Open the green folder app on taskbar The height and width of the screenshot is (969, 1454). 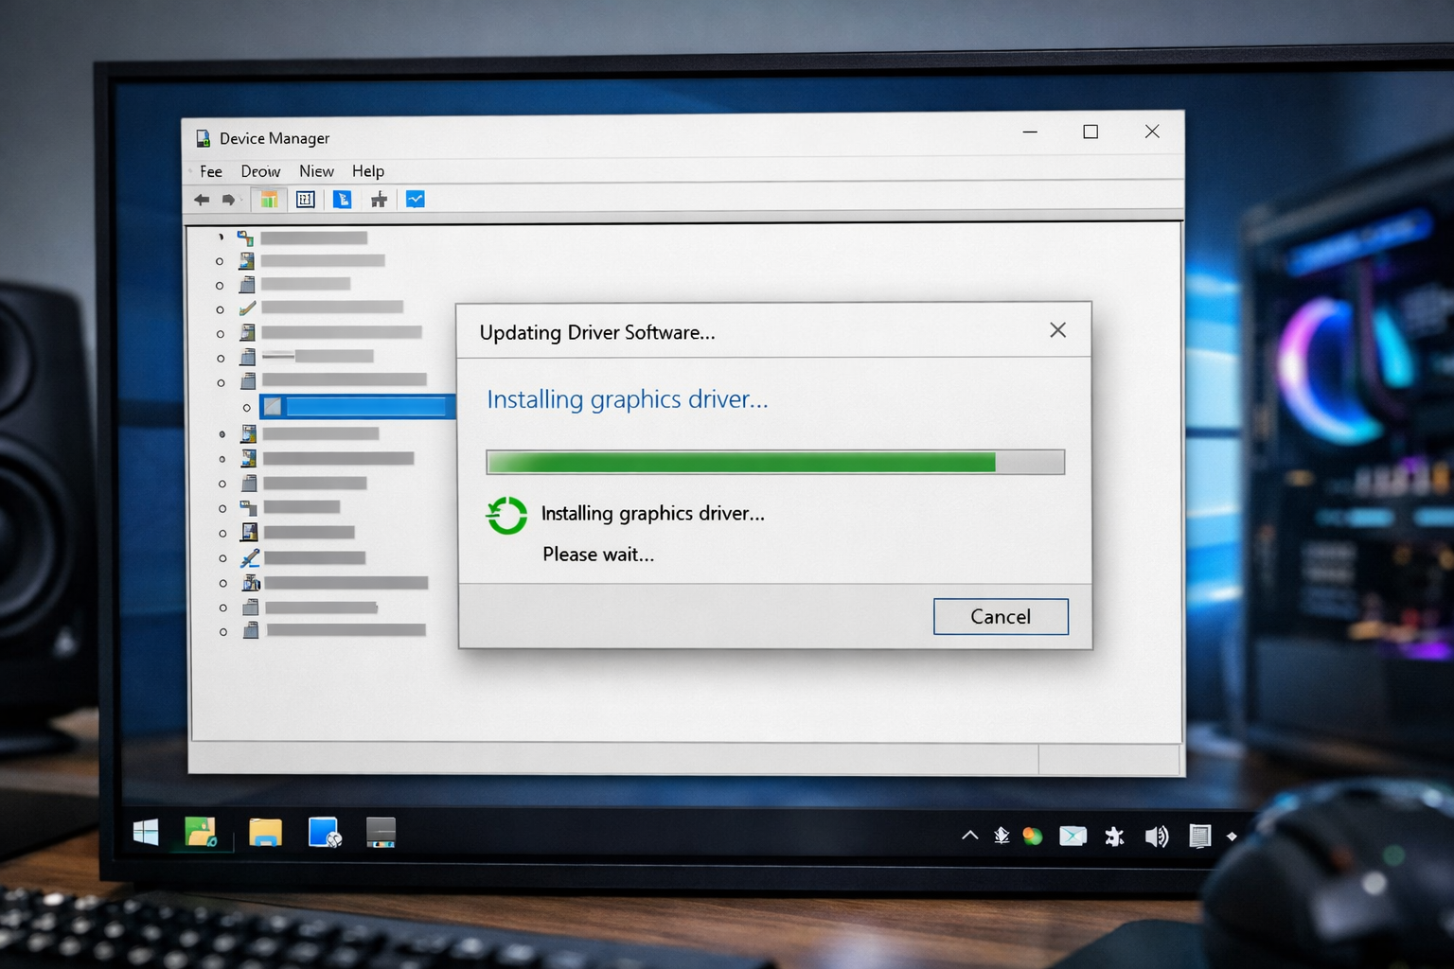[201, 833]
